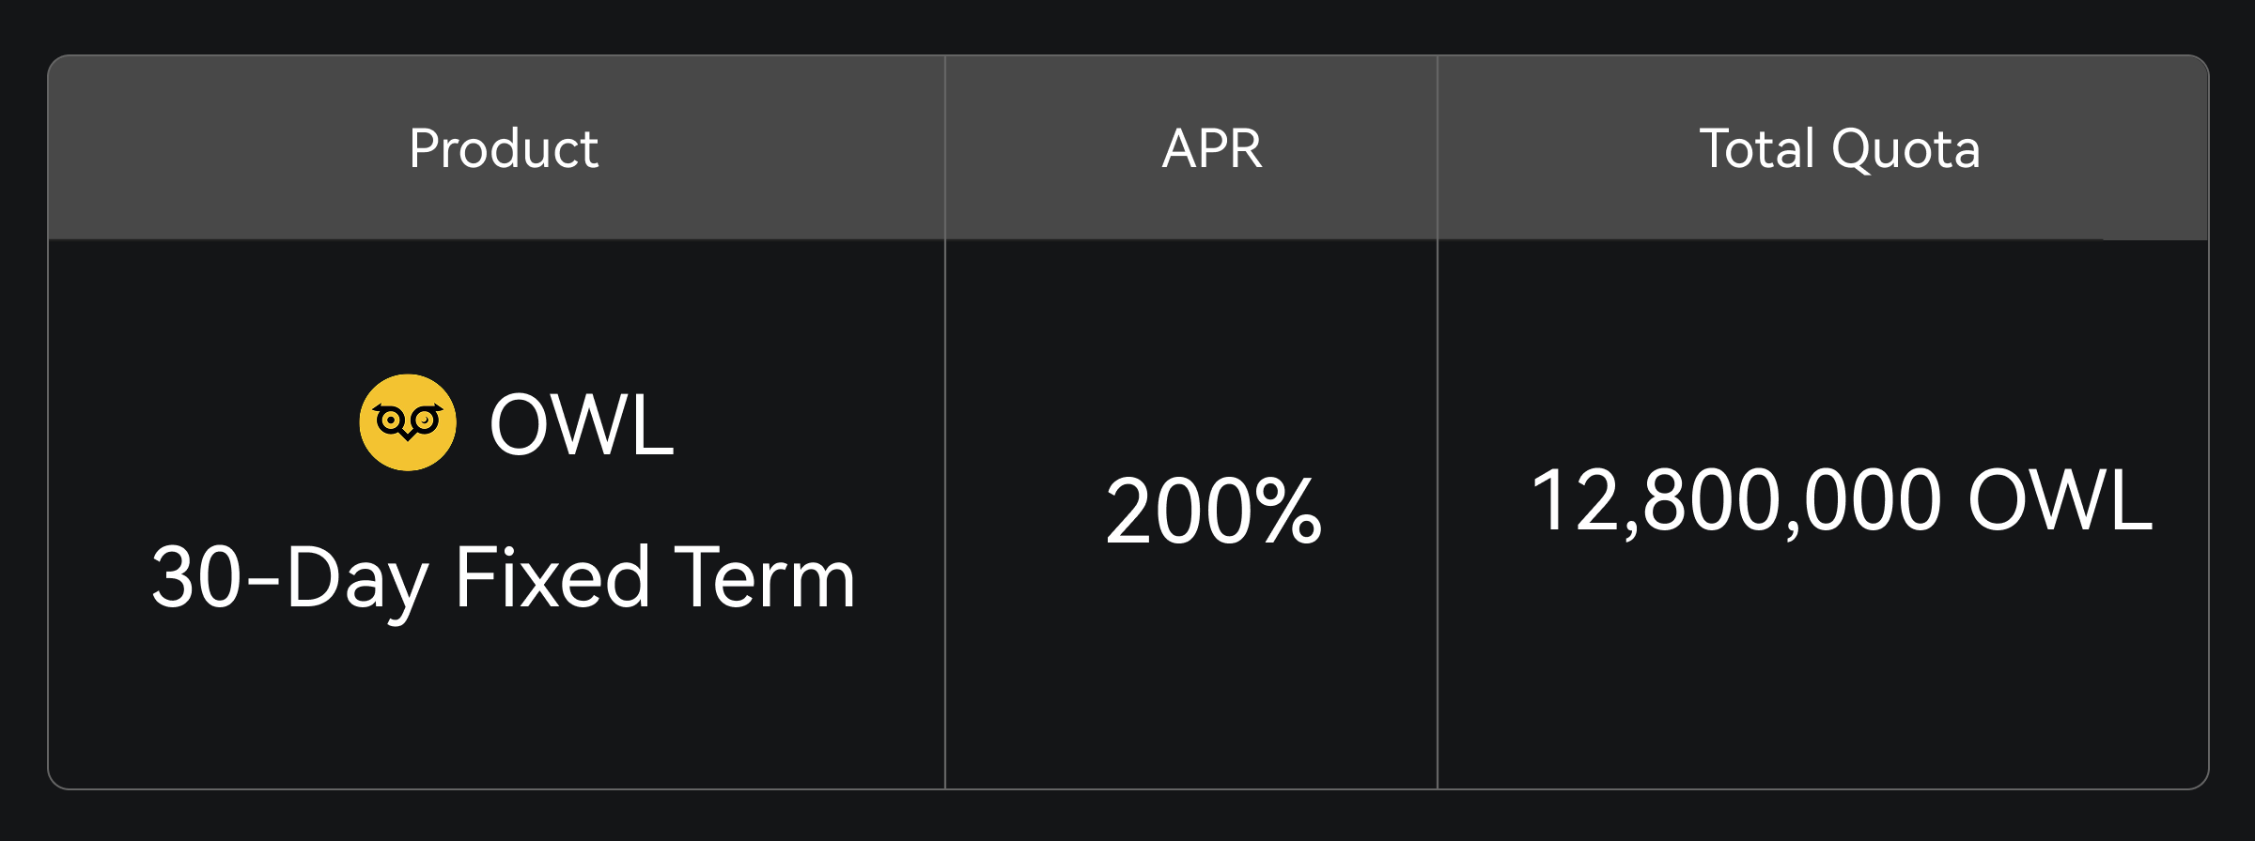Click the Total Quota column header

tap(1839, 148)
